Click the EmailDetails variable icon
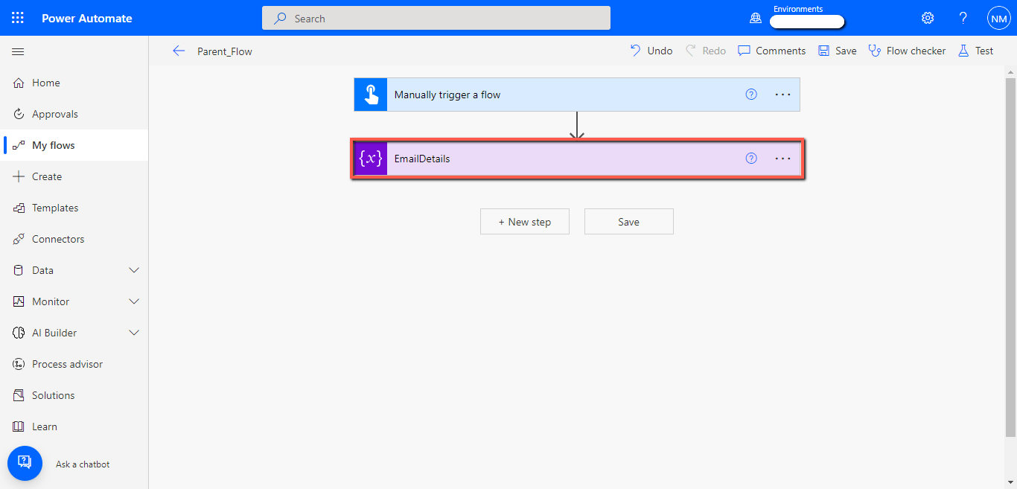Screen dimensions: 1017x489 pos(371,159)
